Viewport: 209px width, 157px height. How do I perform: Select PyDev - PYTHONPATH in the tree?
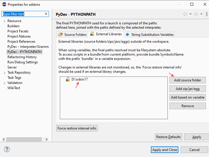coord(24,52)
